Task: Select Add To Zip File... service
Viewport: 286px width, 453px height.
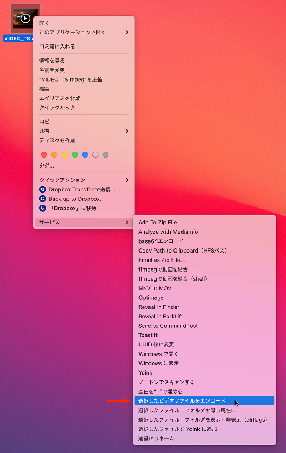Action: (x=204, y=223)
